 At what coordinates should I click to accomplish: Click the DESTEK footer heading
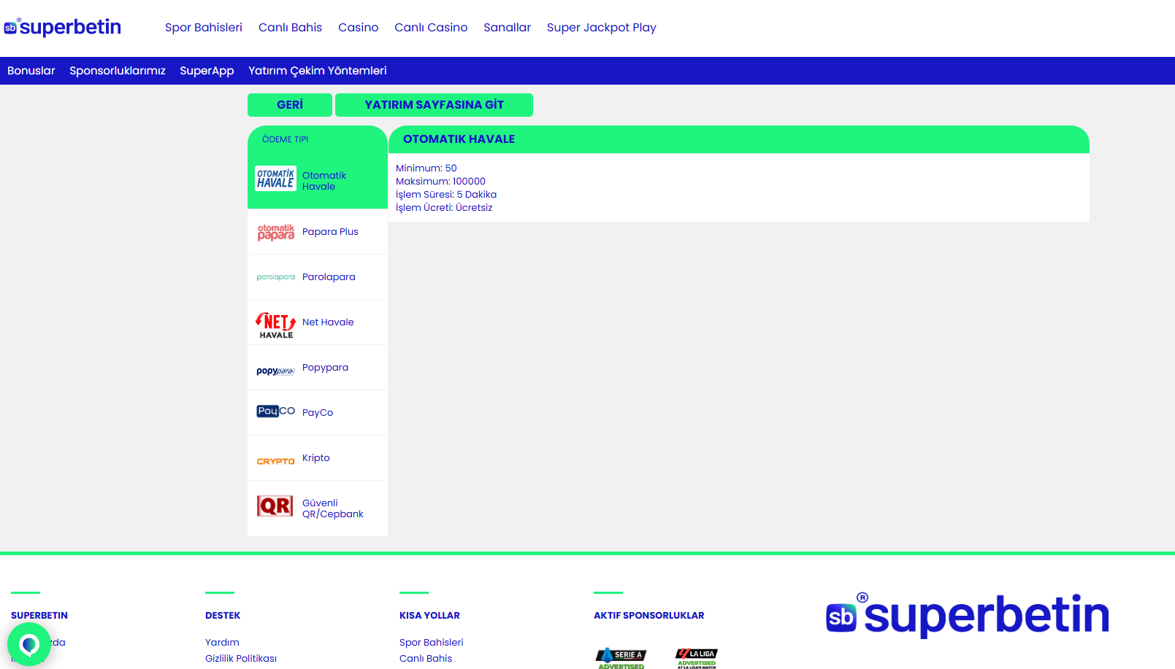coord(223,616)
